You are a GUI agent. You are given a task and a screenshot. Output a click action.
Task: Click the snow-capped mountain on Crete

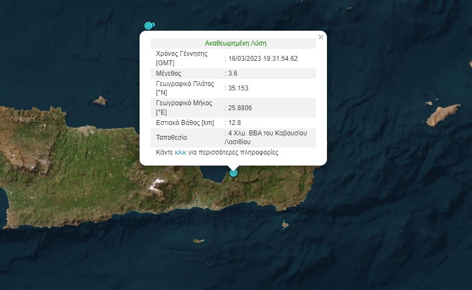[157, 183]
